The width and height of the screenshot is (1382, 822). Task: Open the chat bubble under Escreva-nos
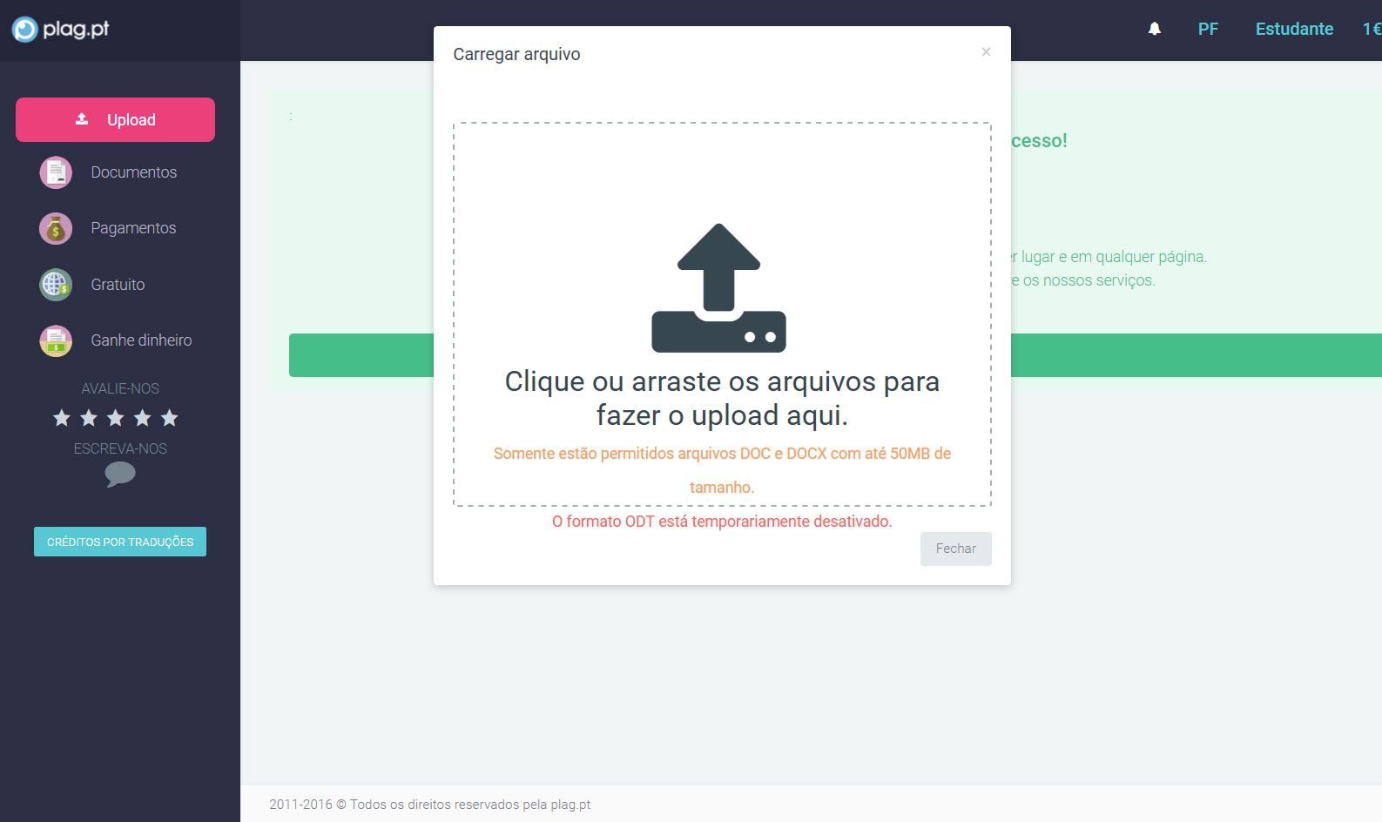119,474
